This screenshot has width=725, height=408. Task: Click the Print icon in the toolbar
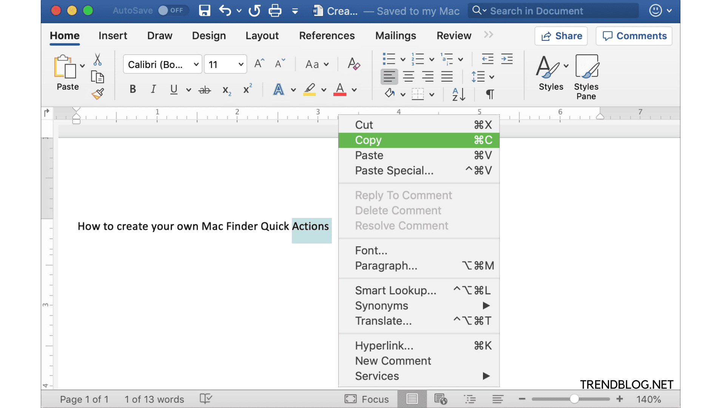click(x=275, y=11)
